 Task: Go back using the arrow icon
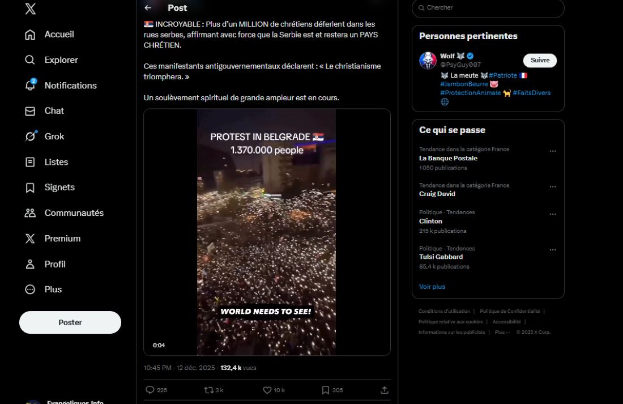148,8
